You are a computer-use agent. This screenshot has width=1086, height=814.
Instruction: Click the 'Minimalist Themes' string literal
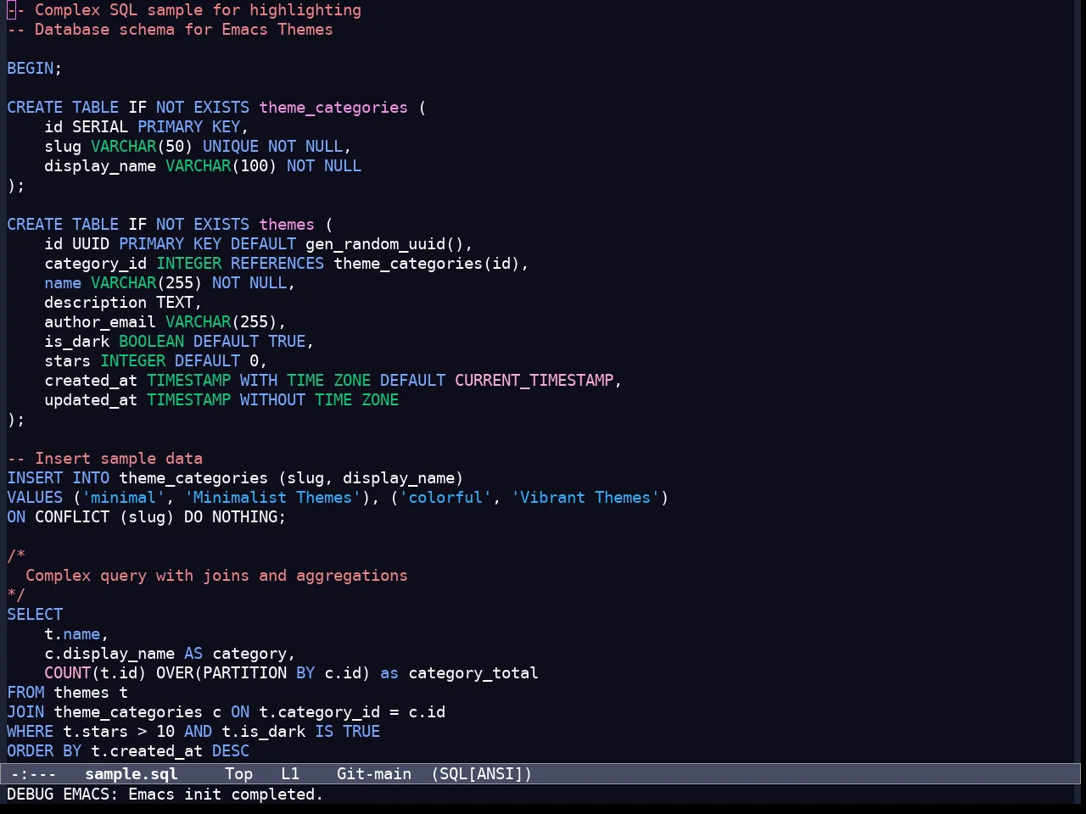click(x=272, y=498)
